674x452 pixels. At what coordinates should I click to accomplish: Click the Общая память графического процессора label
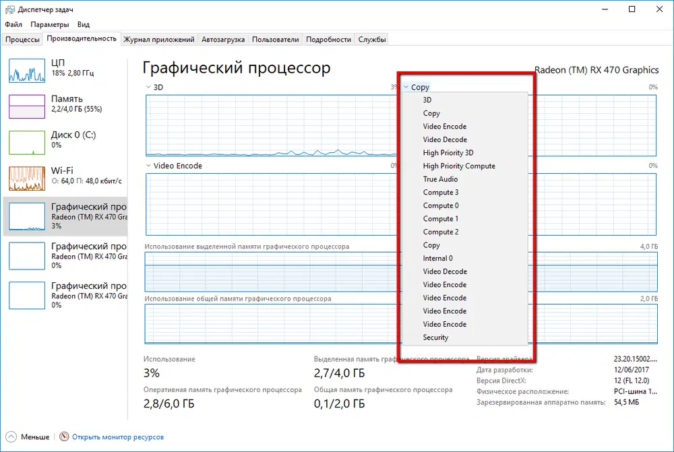click(383, 390)
